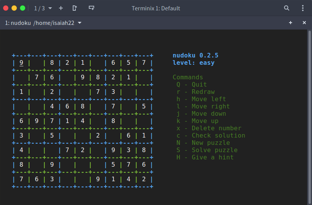
Task: Click the add terminal down icon
Action: click(91, 8)
